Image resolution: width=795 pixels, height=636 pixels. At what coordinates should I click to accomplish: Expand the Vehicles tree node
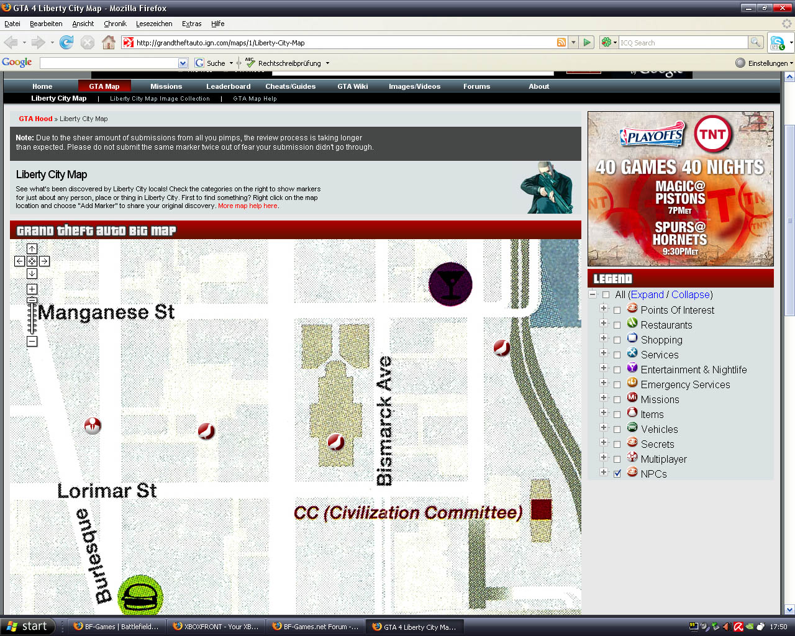coord(603,427)
